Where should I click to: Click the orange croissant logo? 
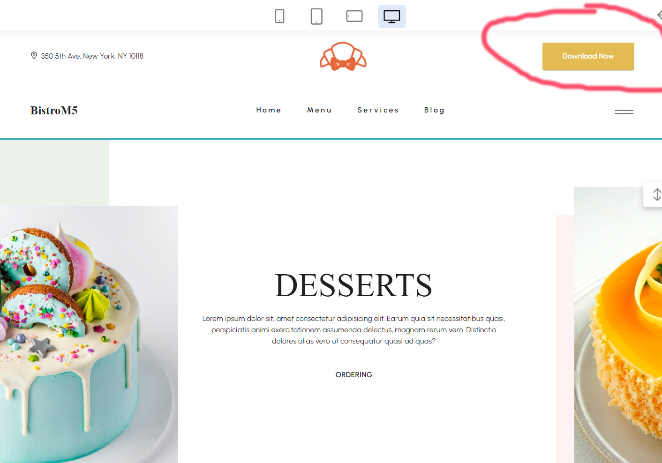(x=343, y=57)
